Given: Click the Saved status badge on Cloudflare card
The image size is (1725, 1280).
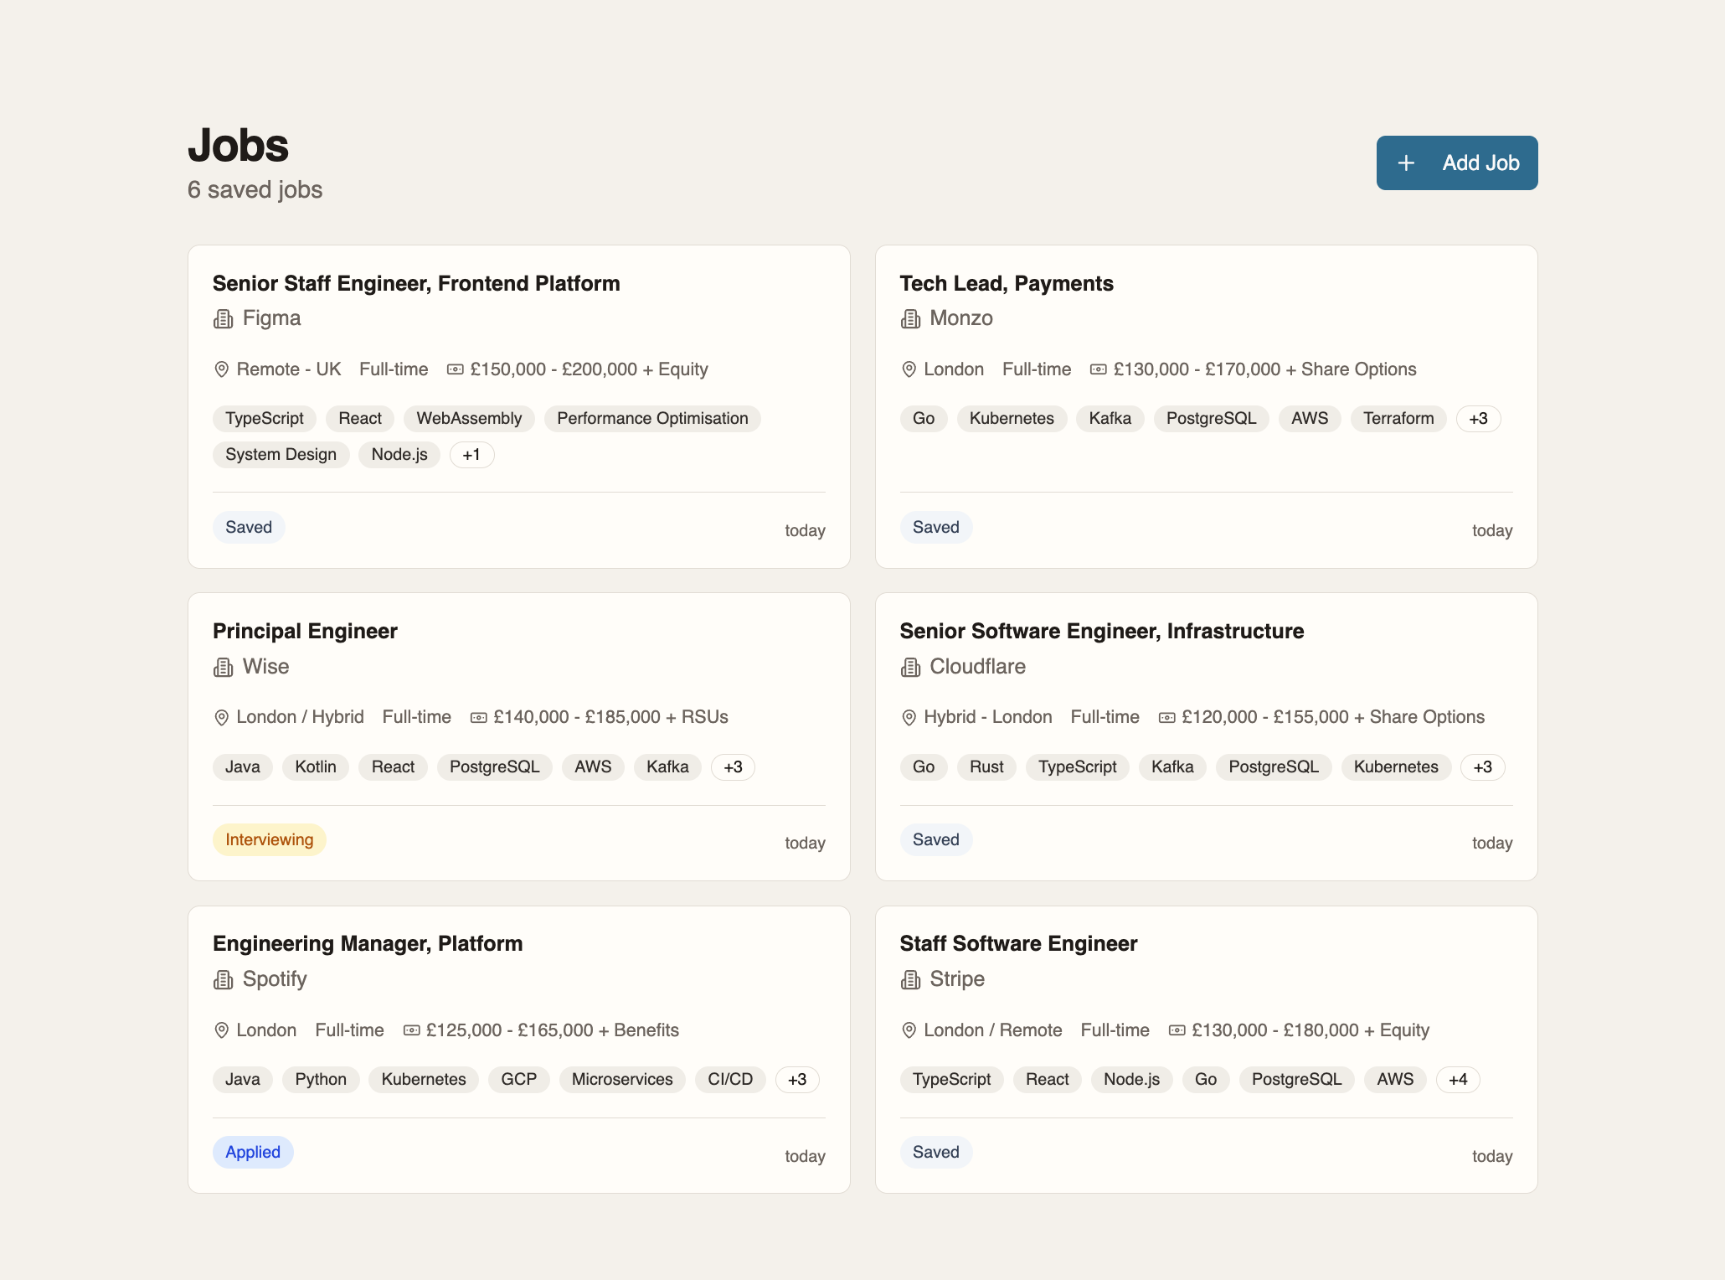Looking at the screenshot, I should pos(936,840).
